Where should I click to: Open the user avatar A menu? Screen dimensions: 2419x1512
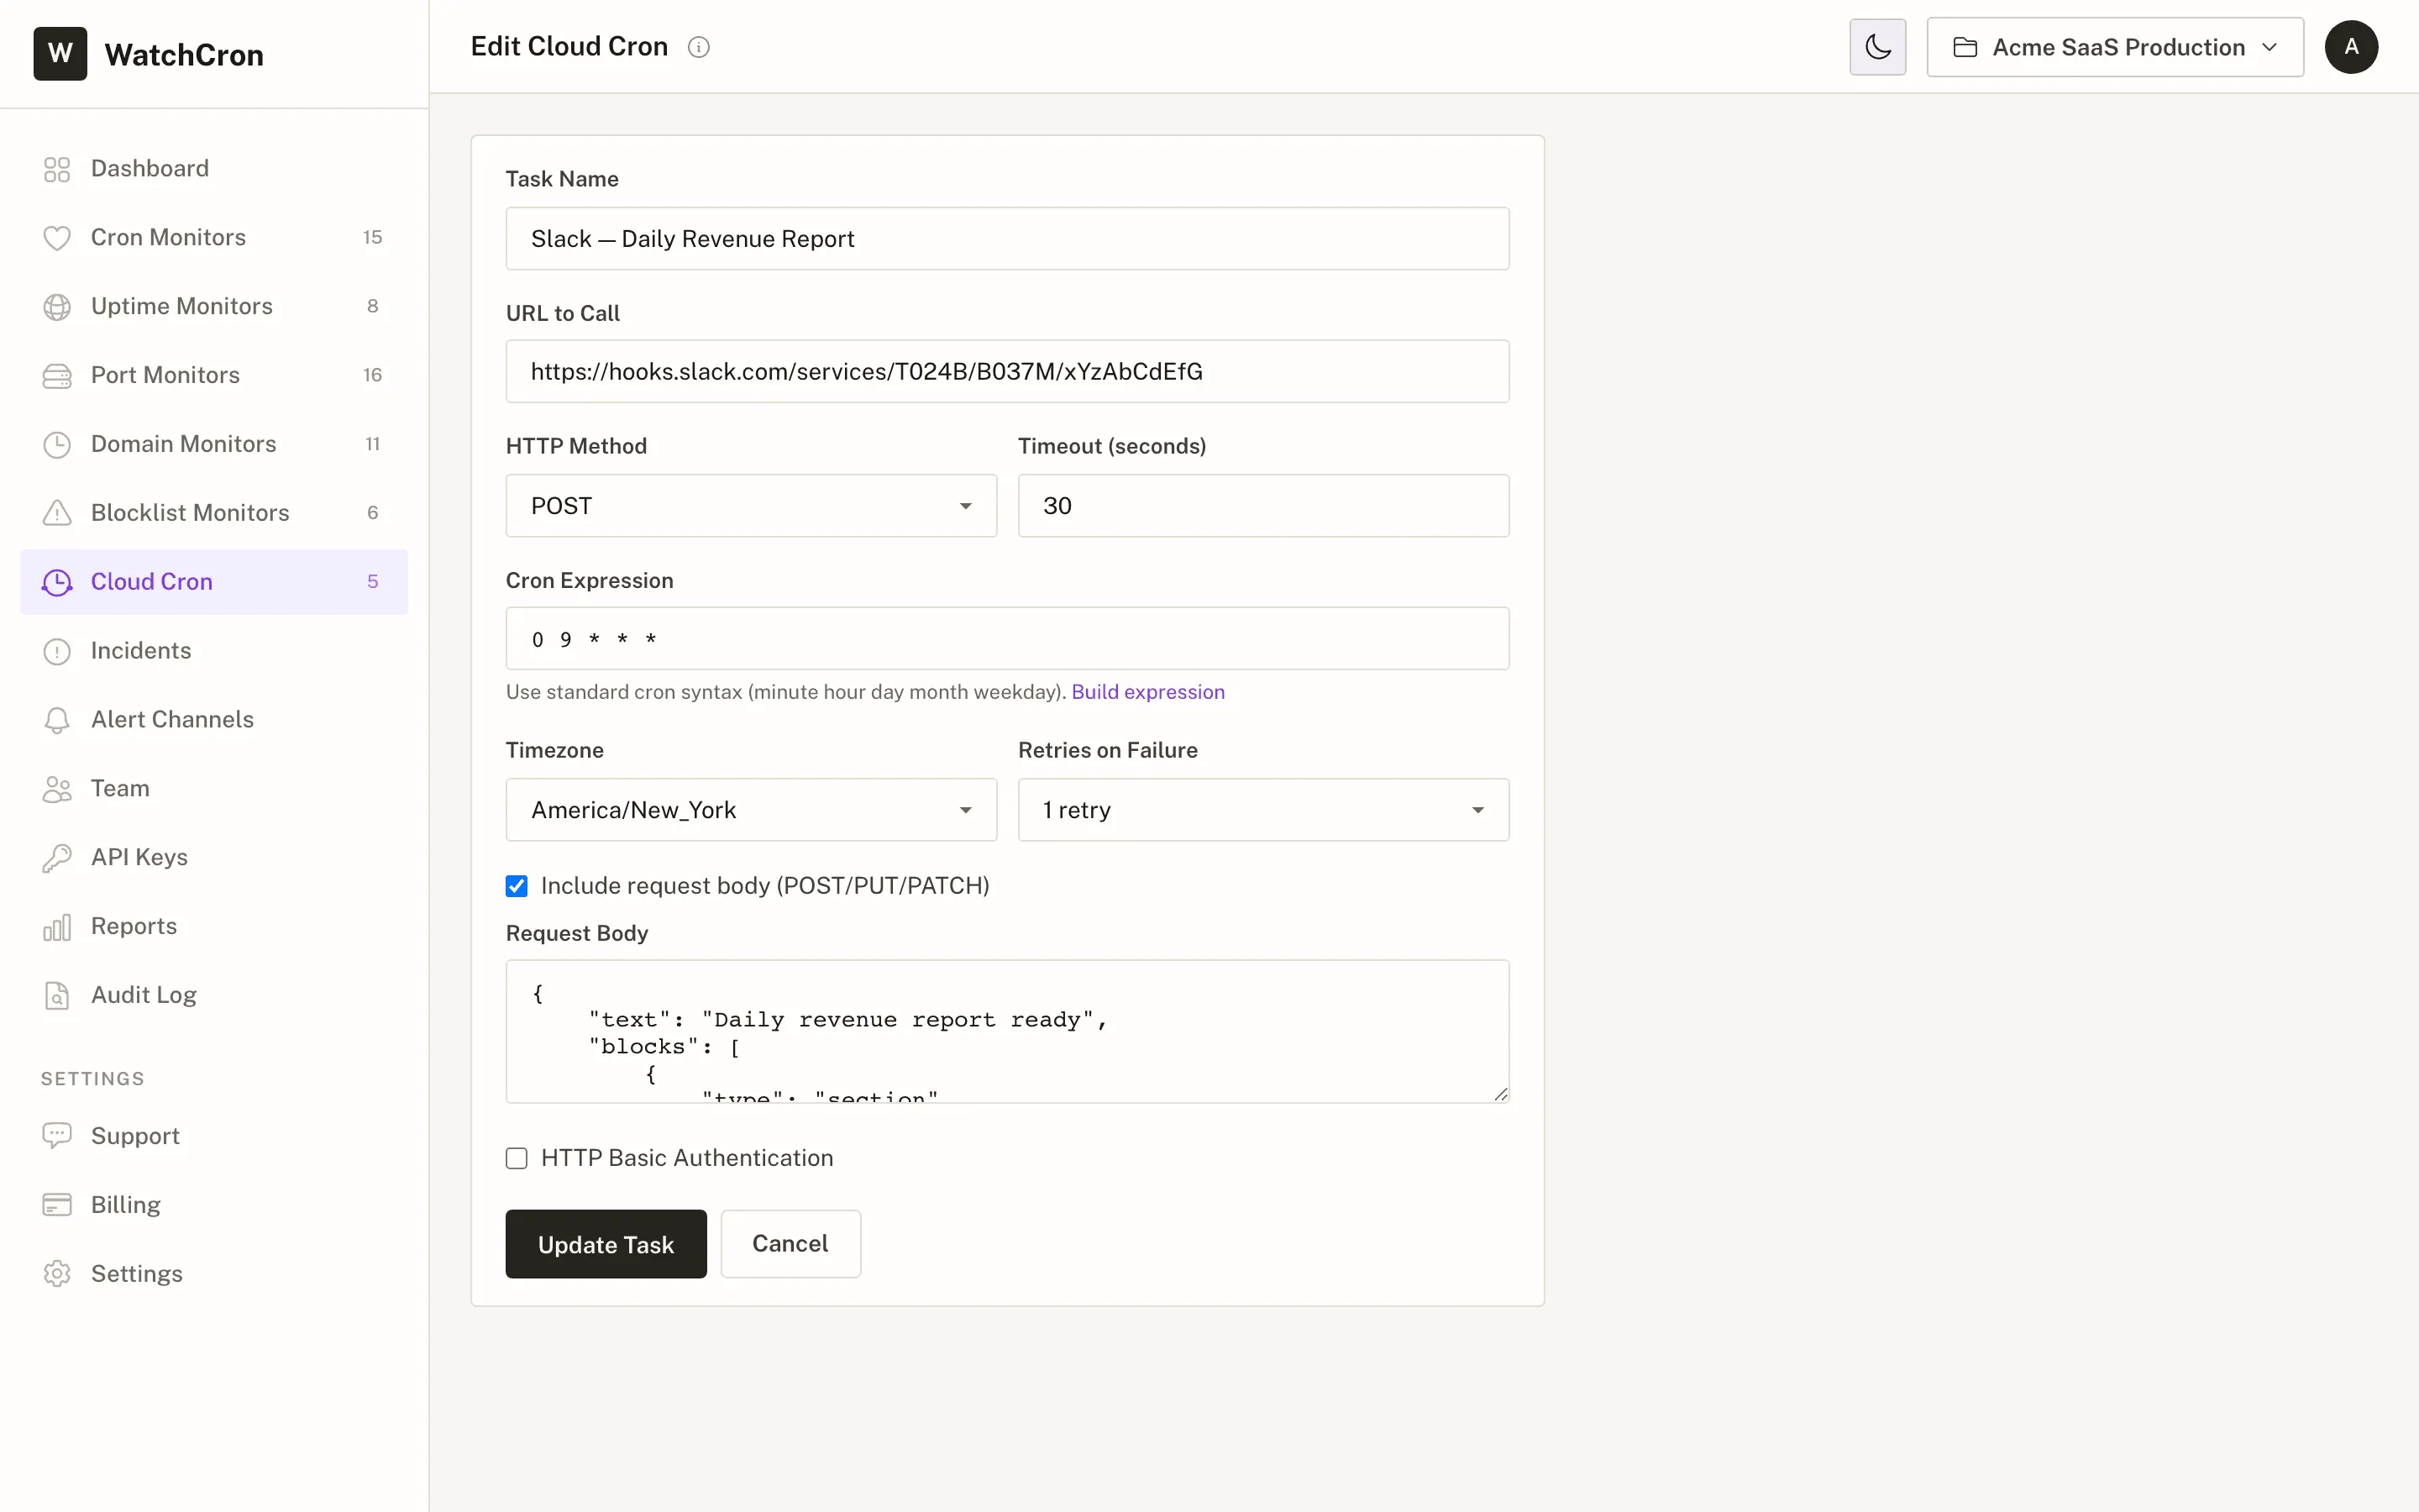(2351, 47)
